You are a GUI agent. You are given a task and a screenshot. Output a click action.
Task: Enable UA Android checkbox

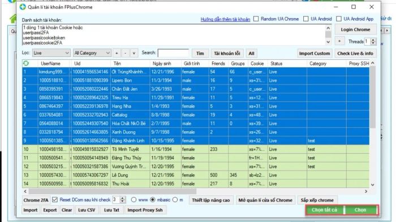(306, 19)
